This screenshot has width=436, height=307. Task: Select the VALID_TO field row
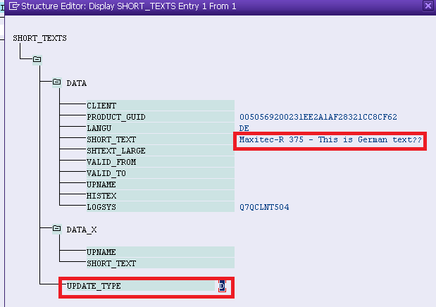tap(161, 173)
